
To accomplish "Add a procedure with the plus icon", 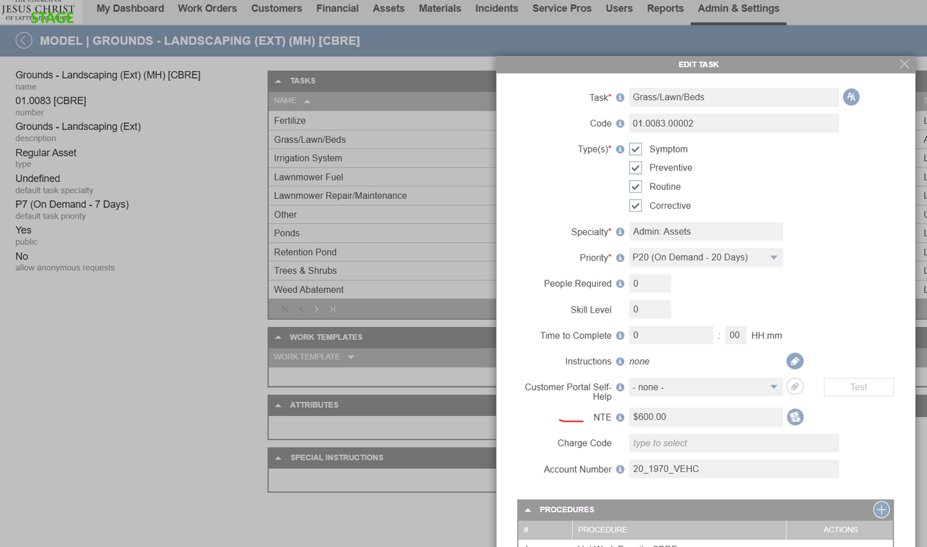I will [881, 509].
